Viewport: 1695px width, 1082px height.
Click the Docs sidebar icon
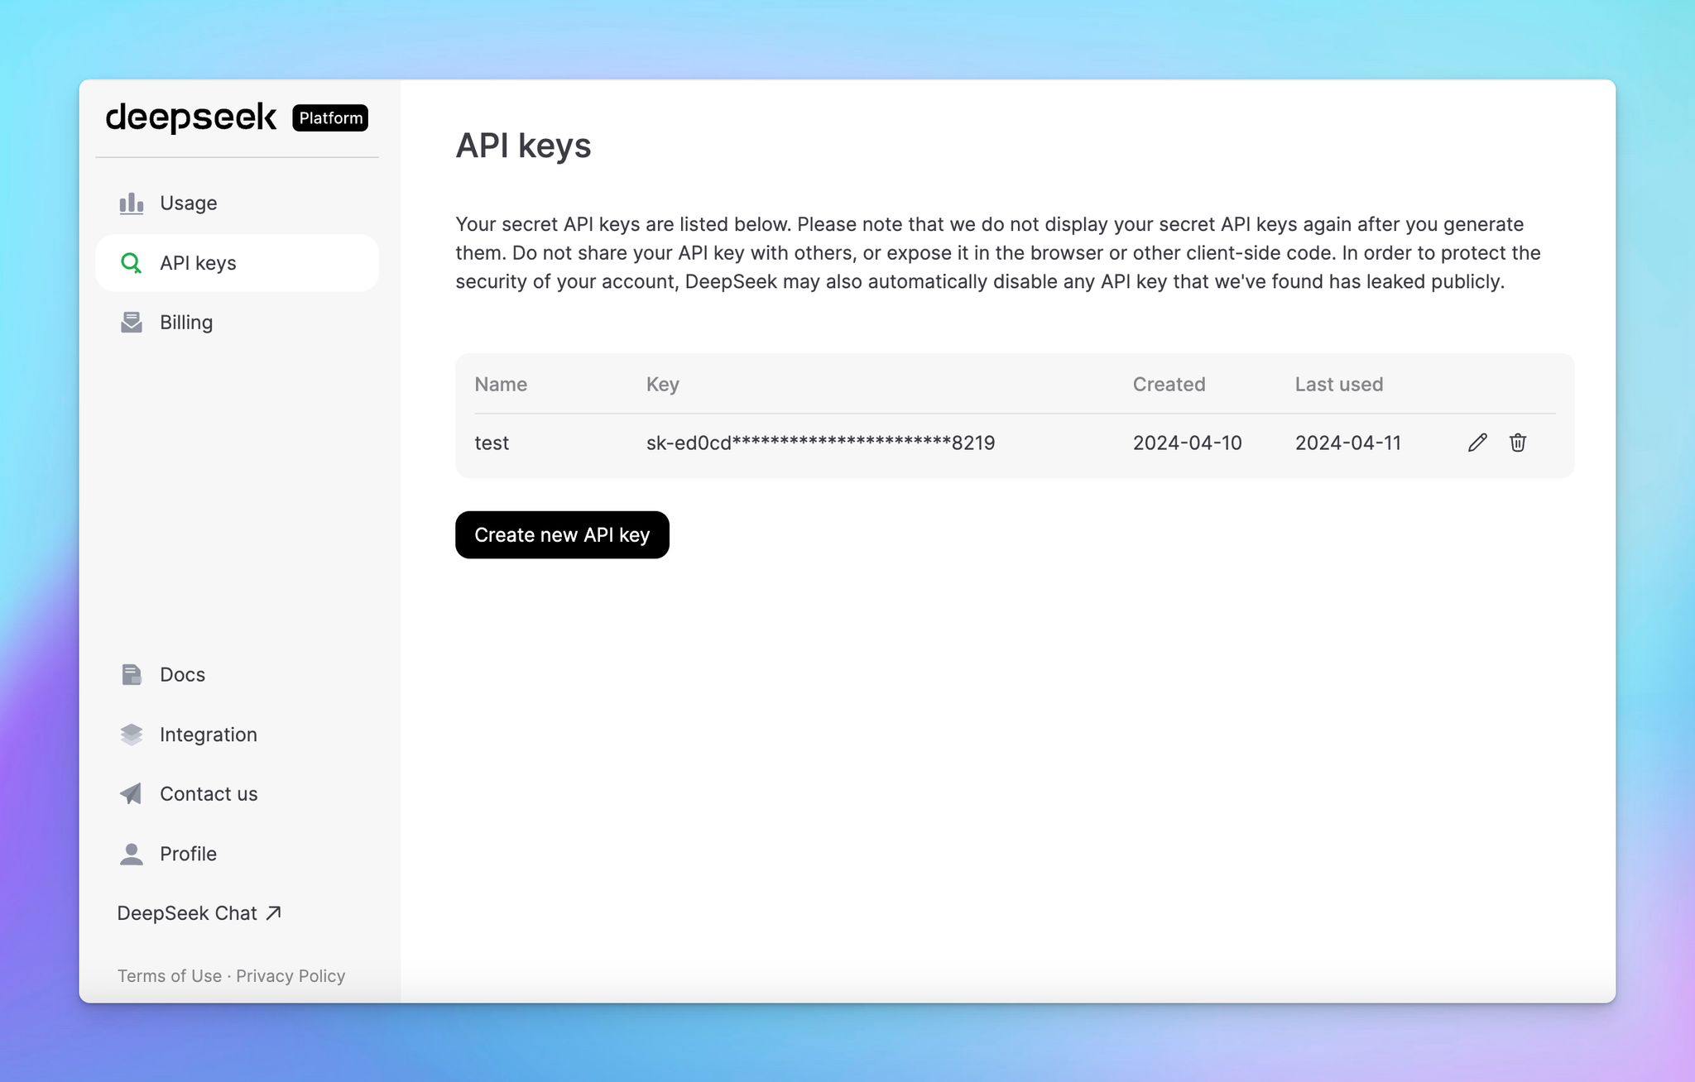point(131,673)
